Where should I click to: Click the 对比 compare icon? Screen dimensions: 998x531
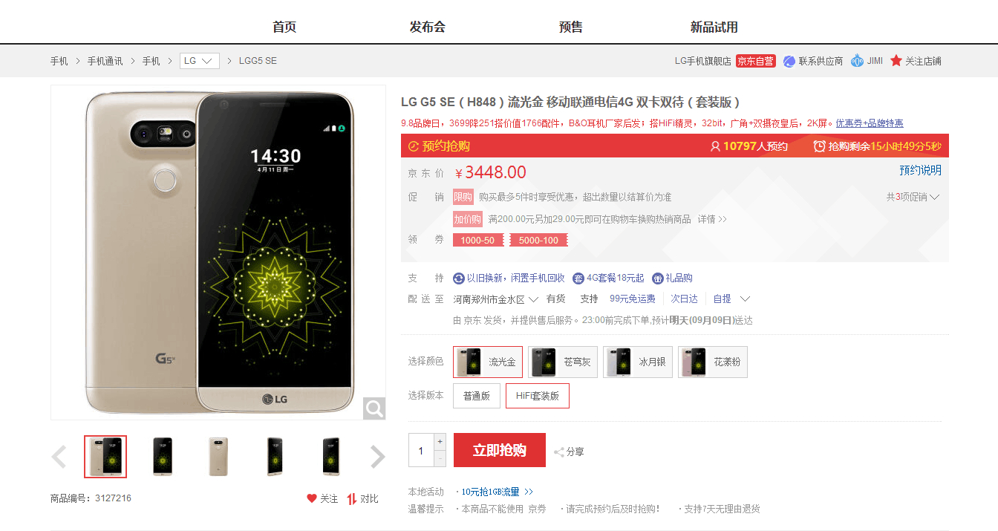(352, 498)
